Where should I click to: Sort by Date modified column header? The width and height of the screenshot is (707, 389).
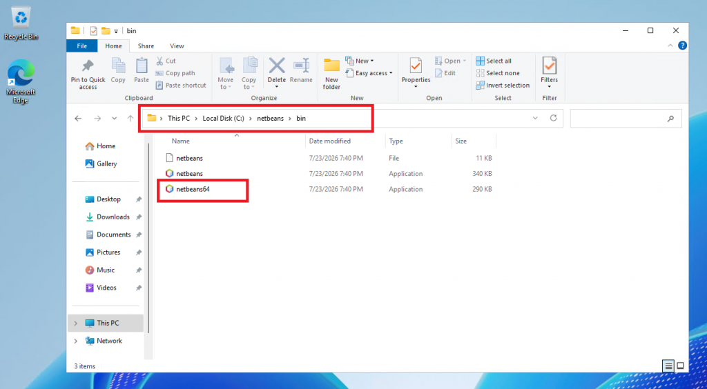pyautogui.click(x=329, y=141)
